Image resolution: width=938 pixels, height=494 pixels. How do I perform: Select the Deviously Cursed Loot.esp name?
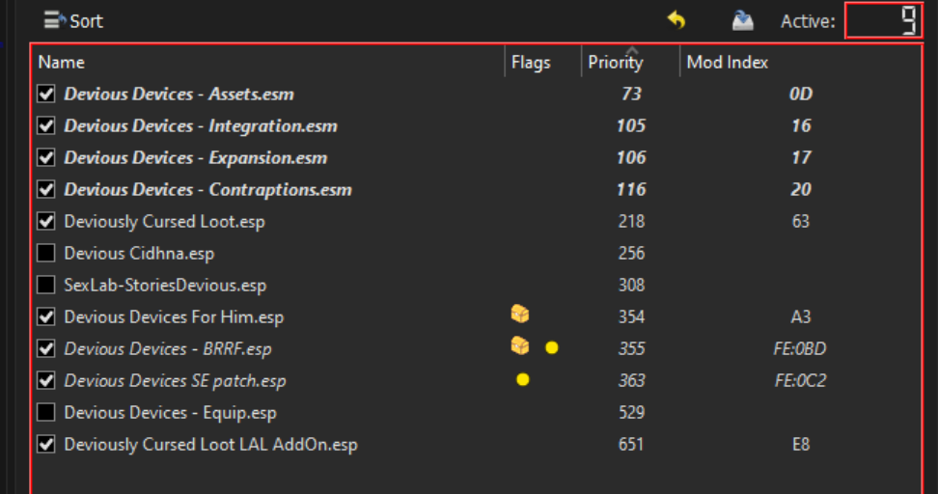coord(164,221)
